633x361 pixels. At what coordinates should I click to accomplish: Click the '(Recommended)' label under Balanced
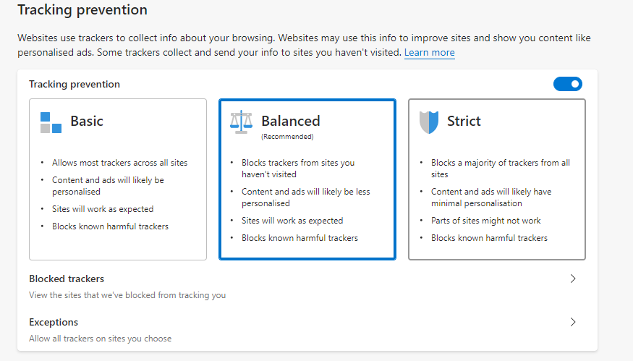tap(287, 137)
